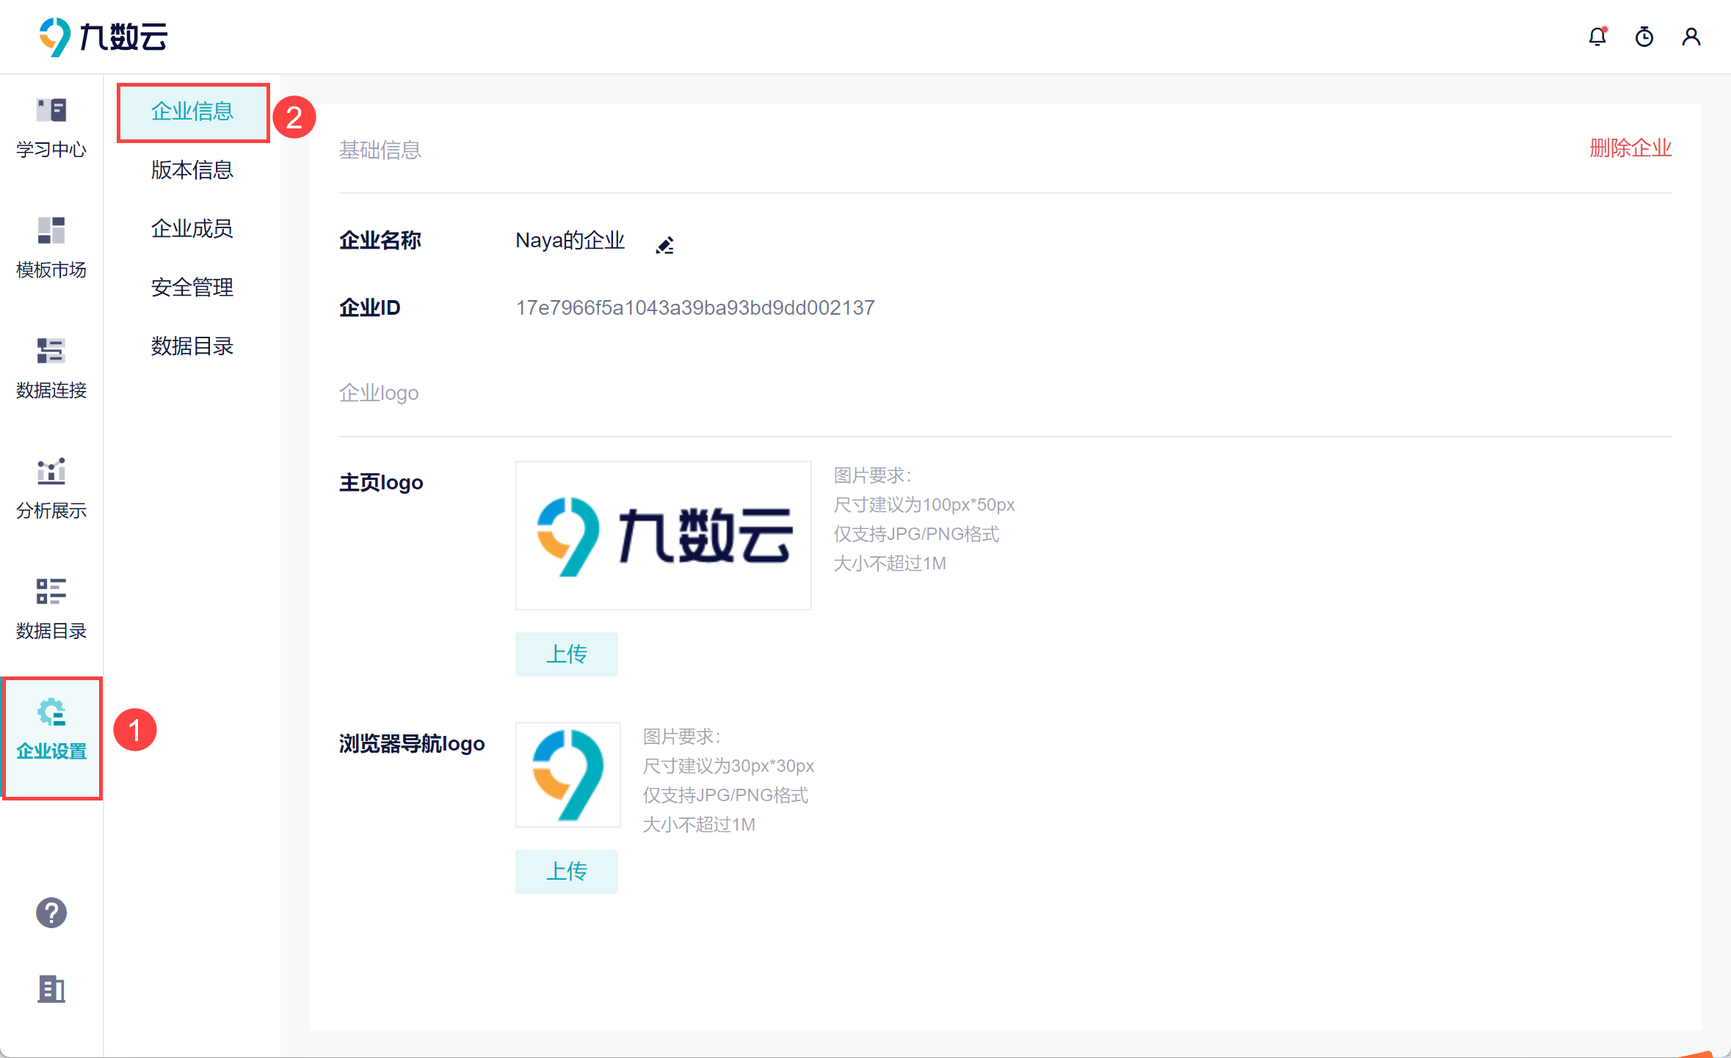This screenshot has width=1731, height=1058.
Task: Click the building icon at sidebar bottom
Action: click(51, 989)
